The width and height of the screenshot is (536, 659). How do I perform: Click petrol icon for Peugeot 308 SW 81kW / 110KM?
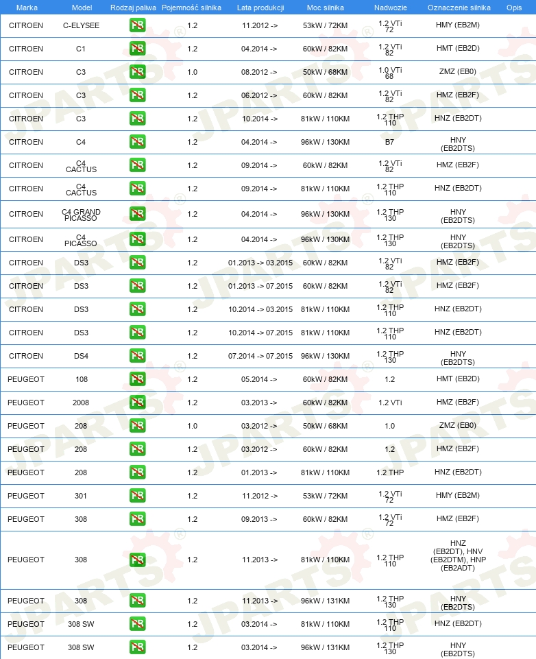pos(137,624)
